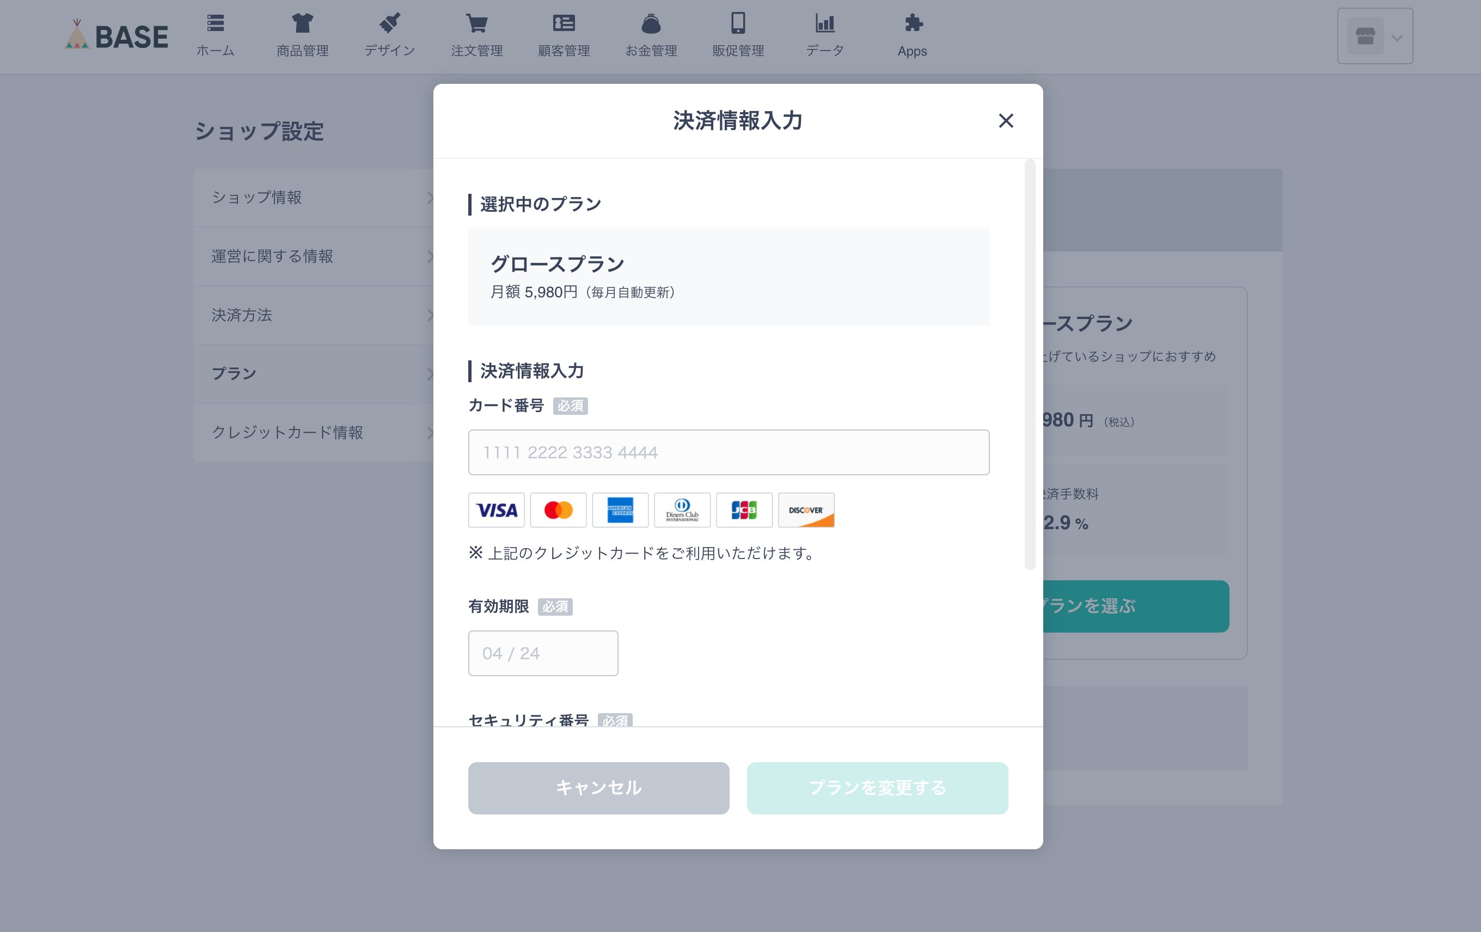Close the 決済情報入力 dialog
Screen dimensions: 1481x932
[x=1006, y=120]
